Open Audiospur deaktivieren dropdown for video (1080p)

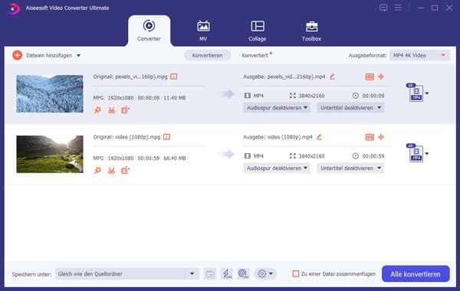pos(277,168)
